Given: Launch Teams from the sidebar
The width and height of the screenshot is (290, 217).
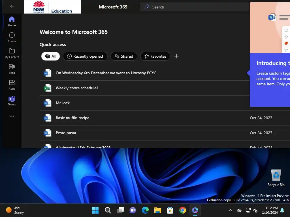Looking at the screenshot, I should pyautogui.click(x=12, y=101).
